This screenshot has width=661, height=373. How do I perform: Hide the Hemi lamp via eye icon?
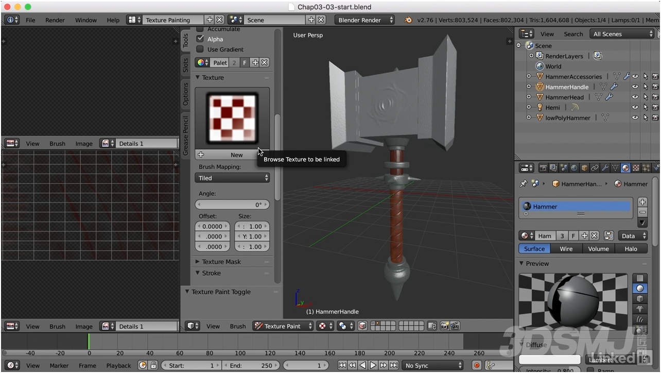coord(635,108)
